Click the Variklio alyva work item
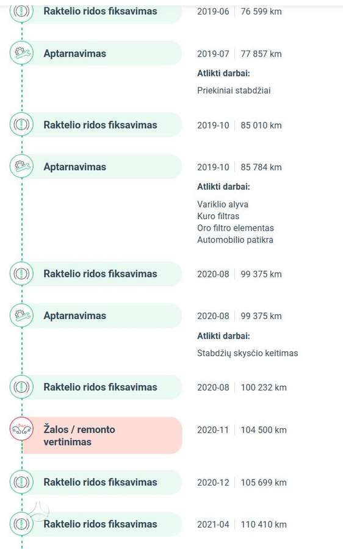Image resolution: width=343 pixels, height=549 pixels. click(x=223, y=204)
